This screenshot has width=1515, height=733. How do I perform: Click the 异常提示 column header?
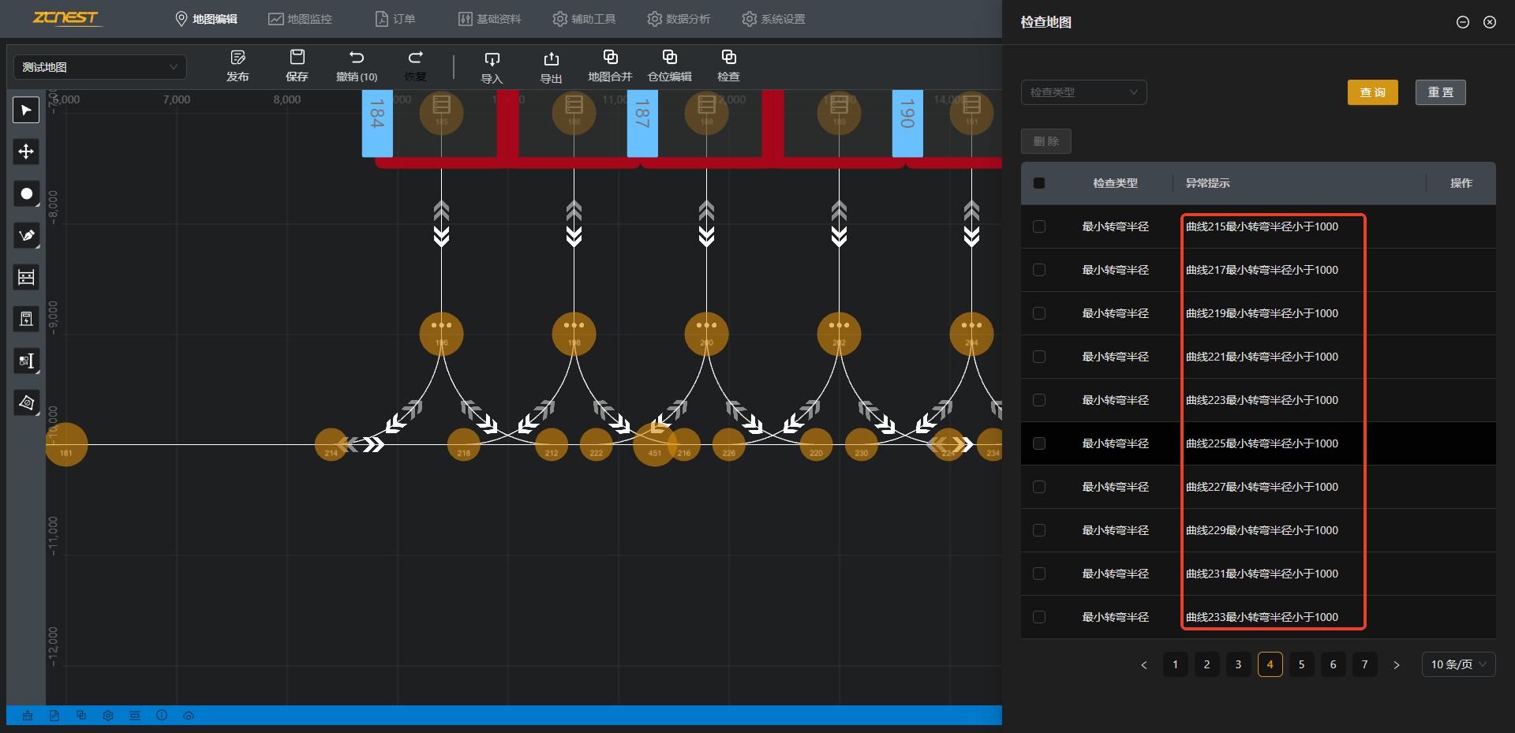coord(1207,183)
